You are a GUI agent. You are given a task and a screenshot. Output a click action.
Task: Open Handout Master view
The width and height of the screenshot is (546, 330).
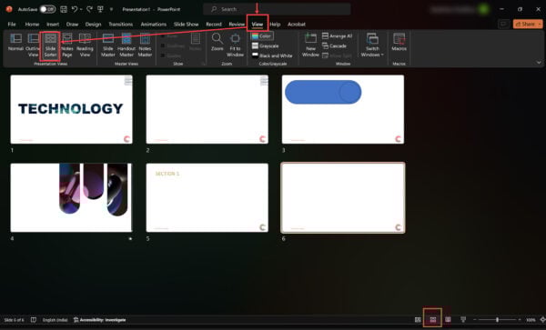tap(126, 45)
